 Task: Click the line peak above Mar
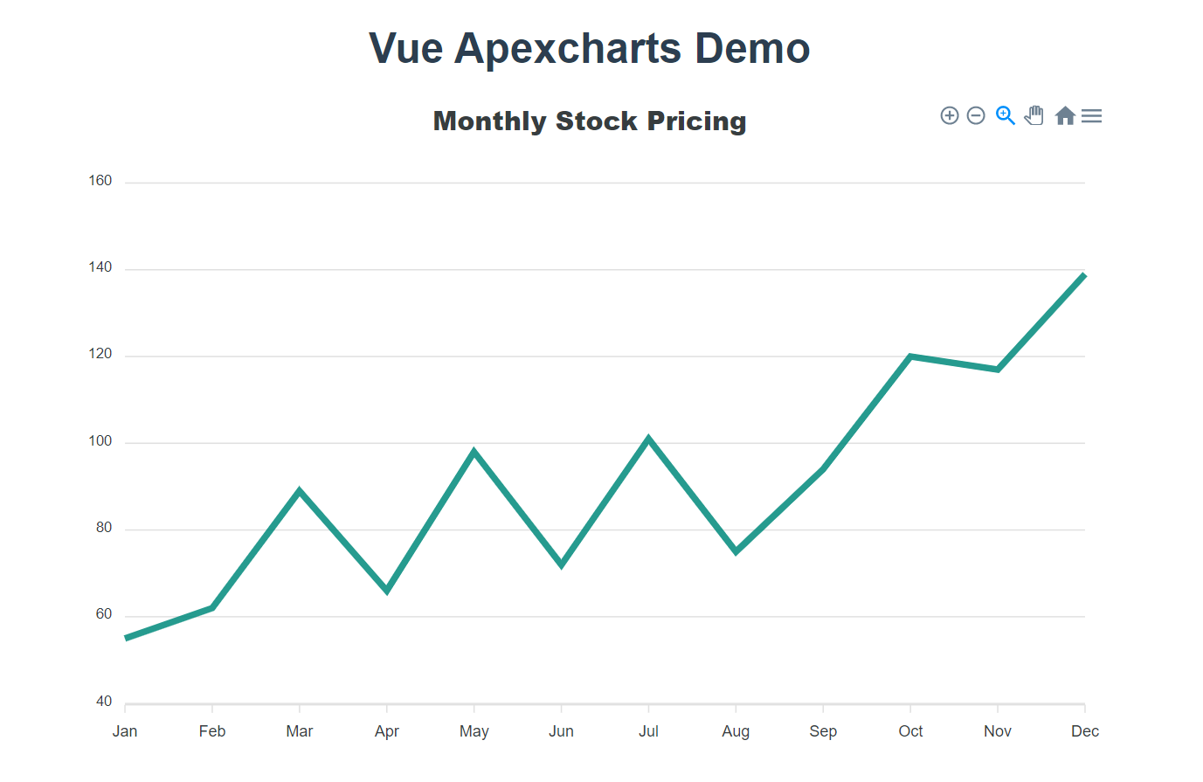[300, 491]
